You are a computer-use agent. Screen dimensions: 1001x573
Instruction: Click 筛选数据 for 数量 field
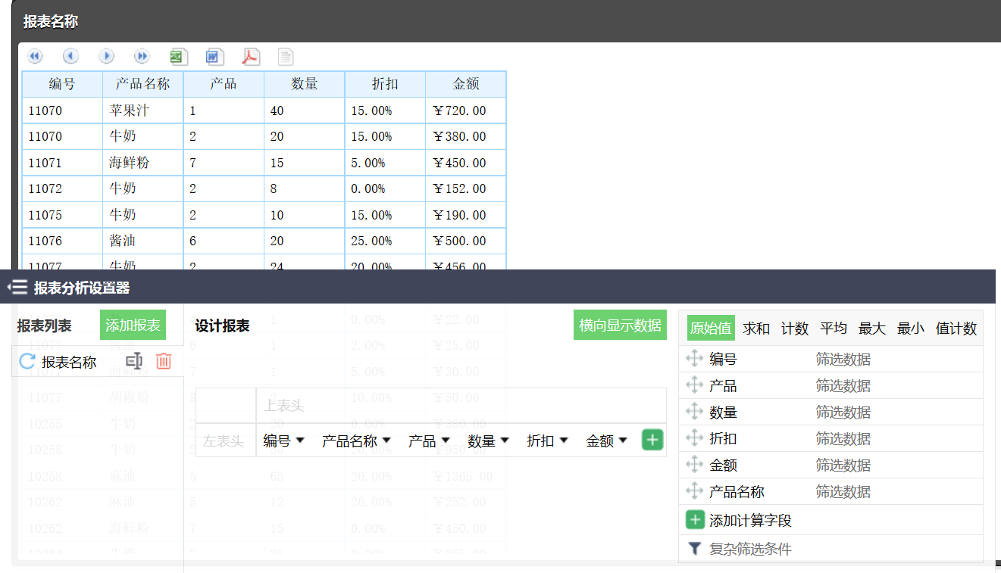point(843,413)
